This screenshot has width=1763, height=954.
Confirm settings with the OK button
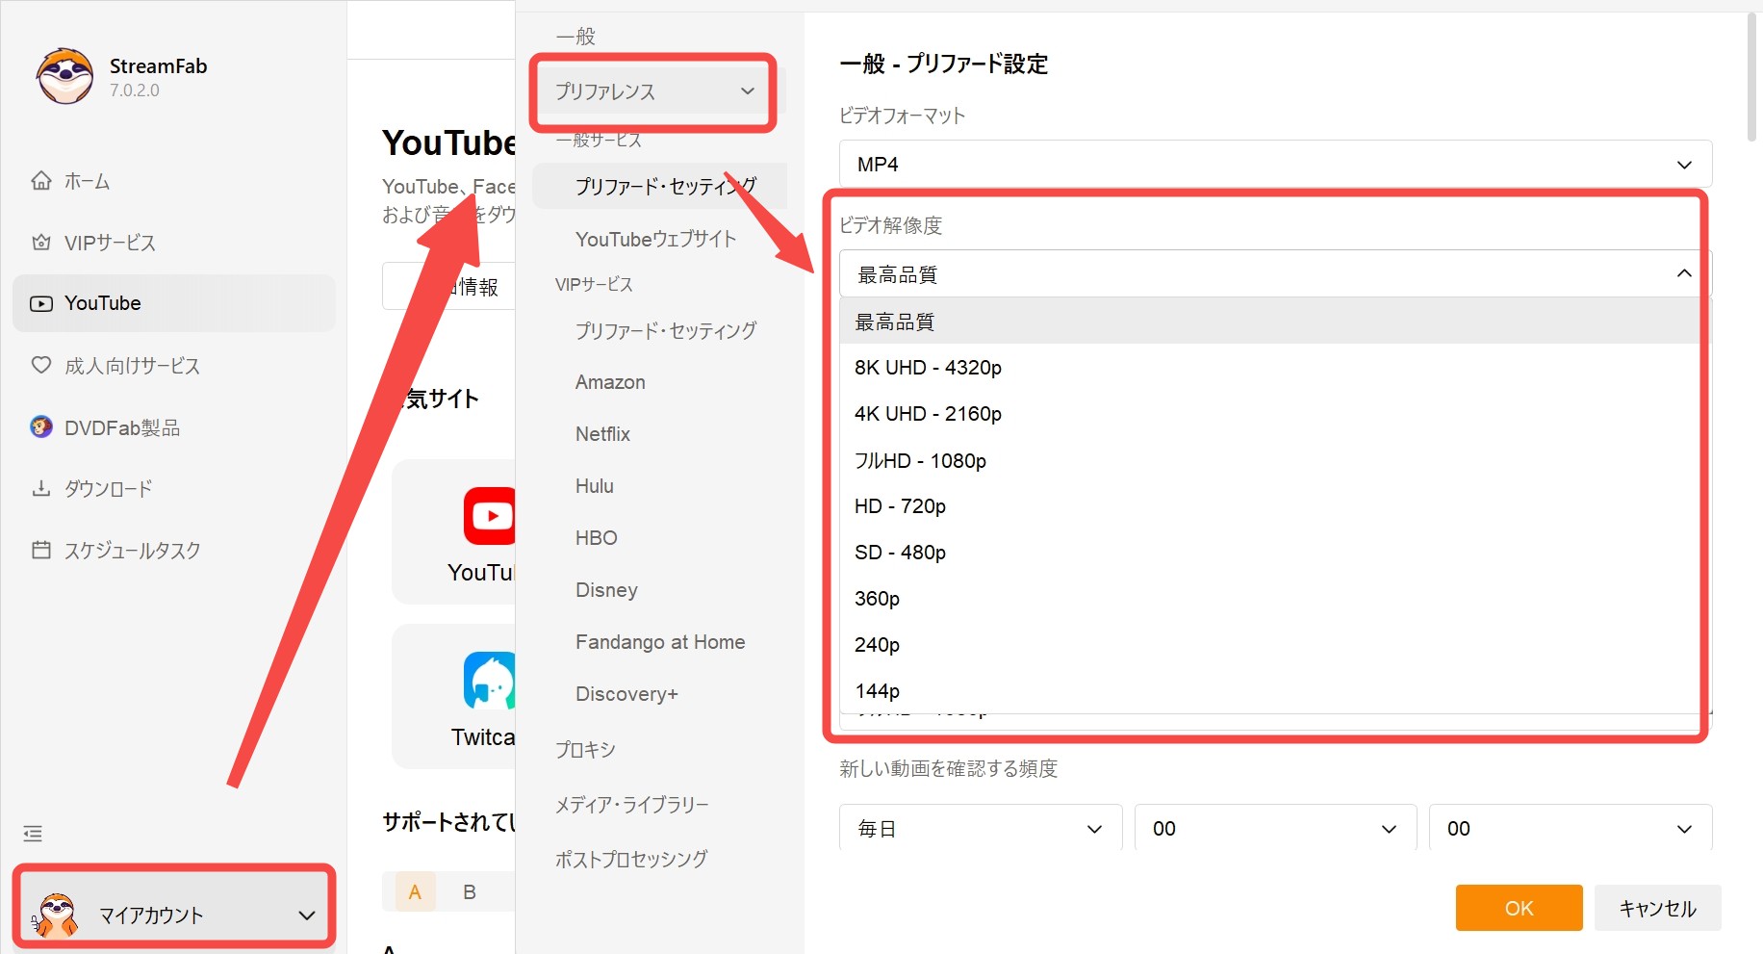[1519, 908]
